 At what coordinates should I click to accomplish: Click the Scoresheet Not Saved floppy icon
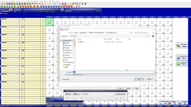coord(180,103)
